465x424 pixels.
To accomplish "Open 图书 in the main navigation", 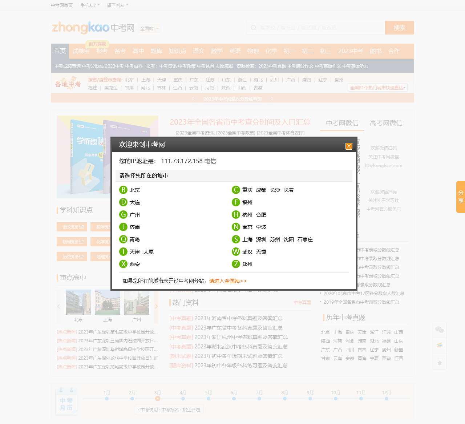I will pos(376,51).
